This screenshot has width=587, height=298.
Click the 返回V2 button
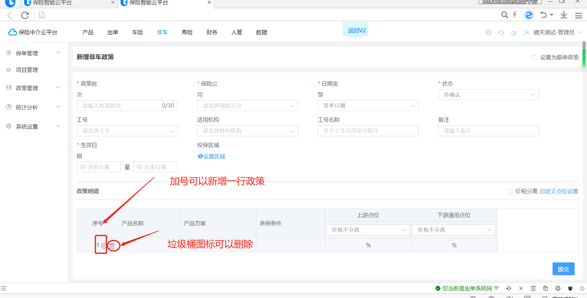(x=356, y=30)
